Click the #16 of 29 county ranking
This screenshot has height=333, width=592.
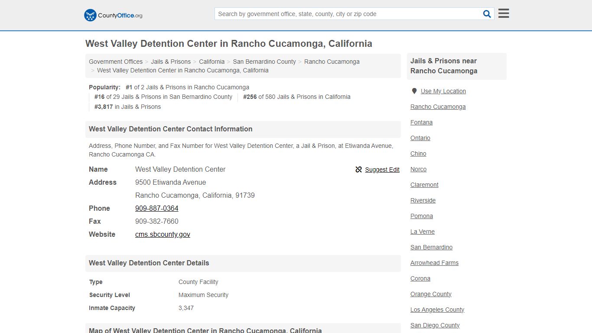[163, 97]
